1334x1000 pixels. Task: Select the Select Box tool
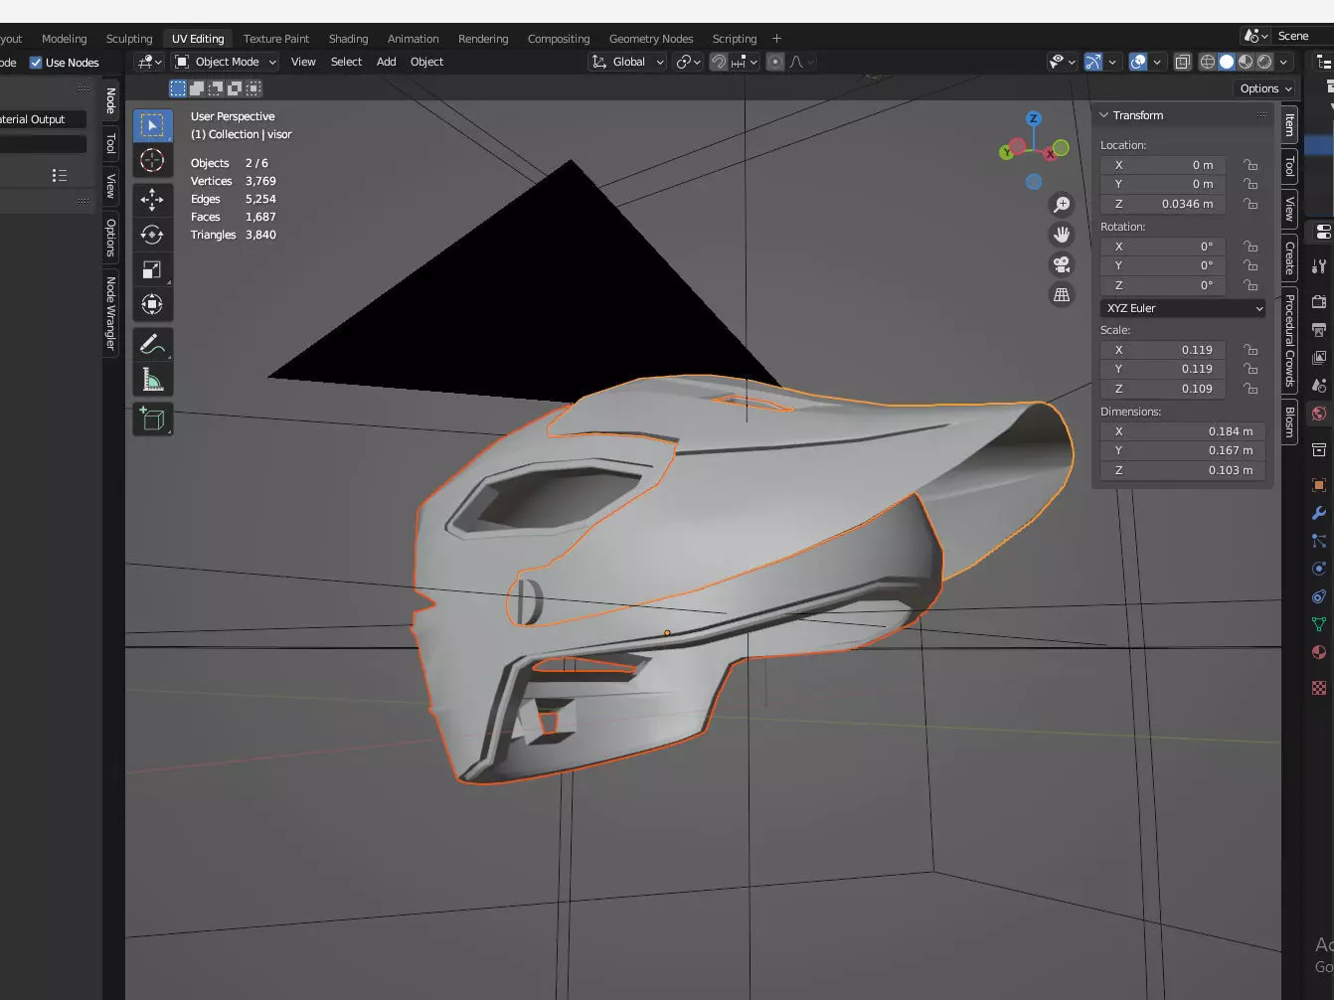152,125
